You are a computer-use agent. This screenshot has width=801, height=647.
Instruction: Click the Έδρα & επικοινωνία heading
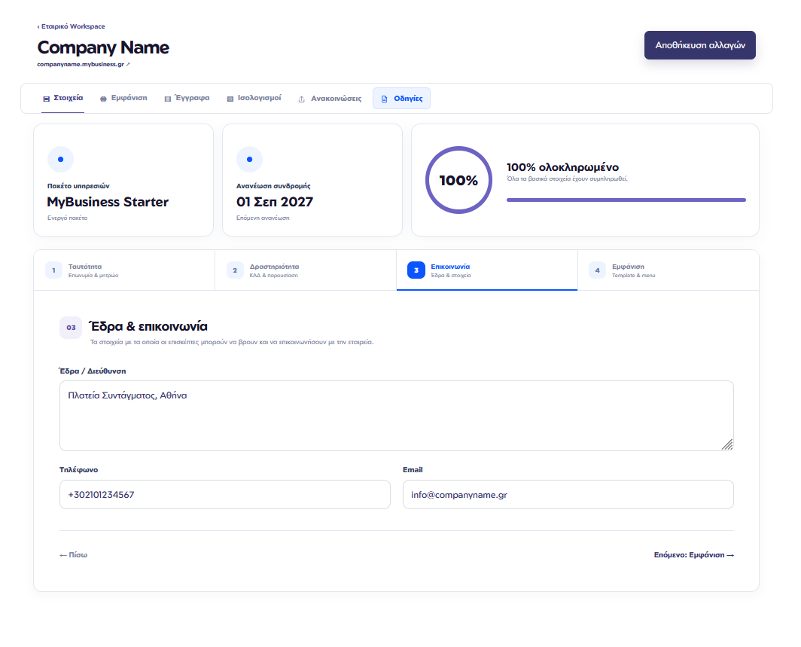pos(148,327)
